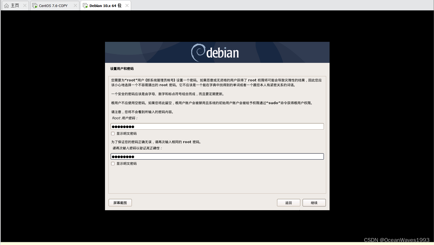Click the 继续 continue button
This screenshot has height=245, width=434.
(x=314, y=203)
